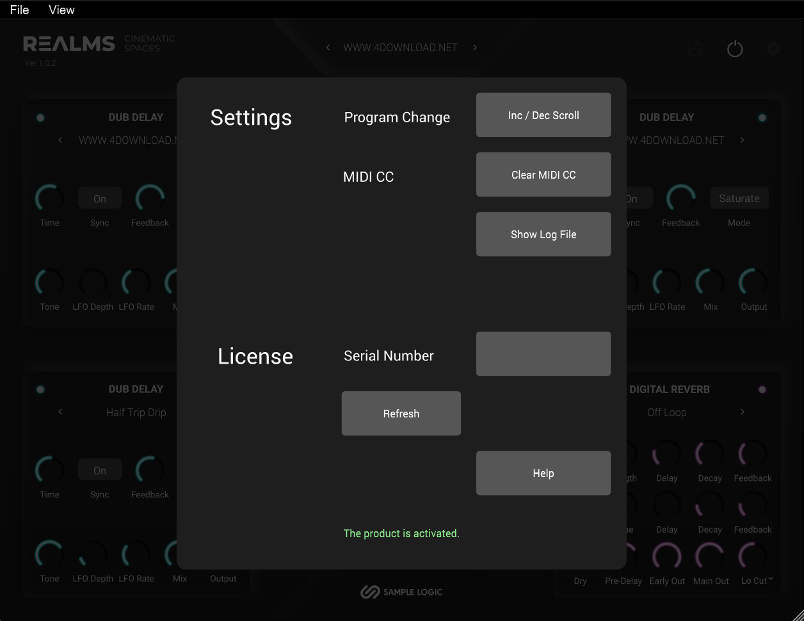Toggle the top-right Dub Delay power LED

pyautogui.click(x=762, y=118)
